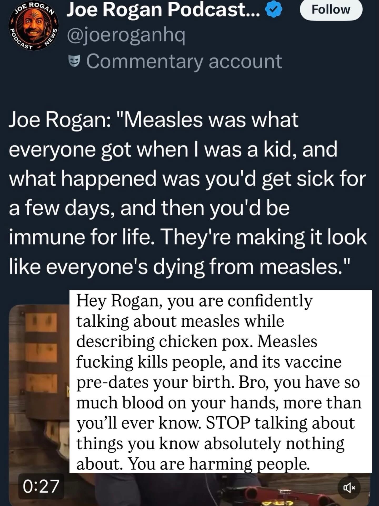379x506 pixels.
Task: Select the Commentary account label
Action: (184, 61)
